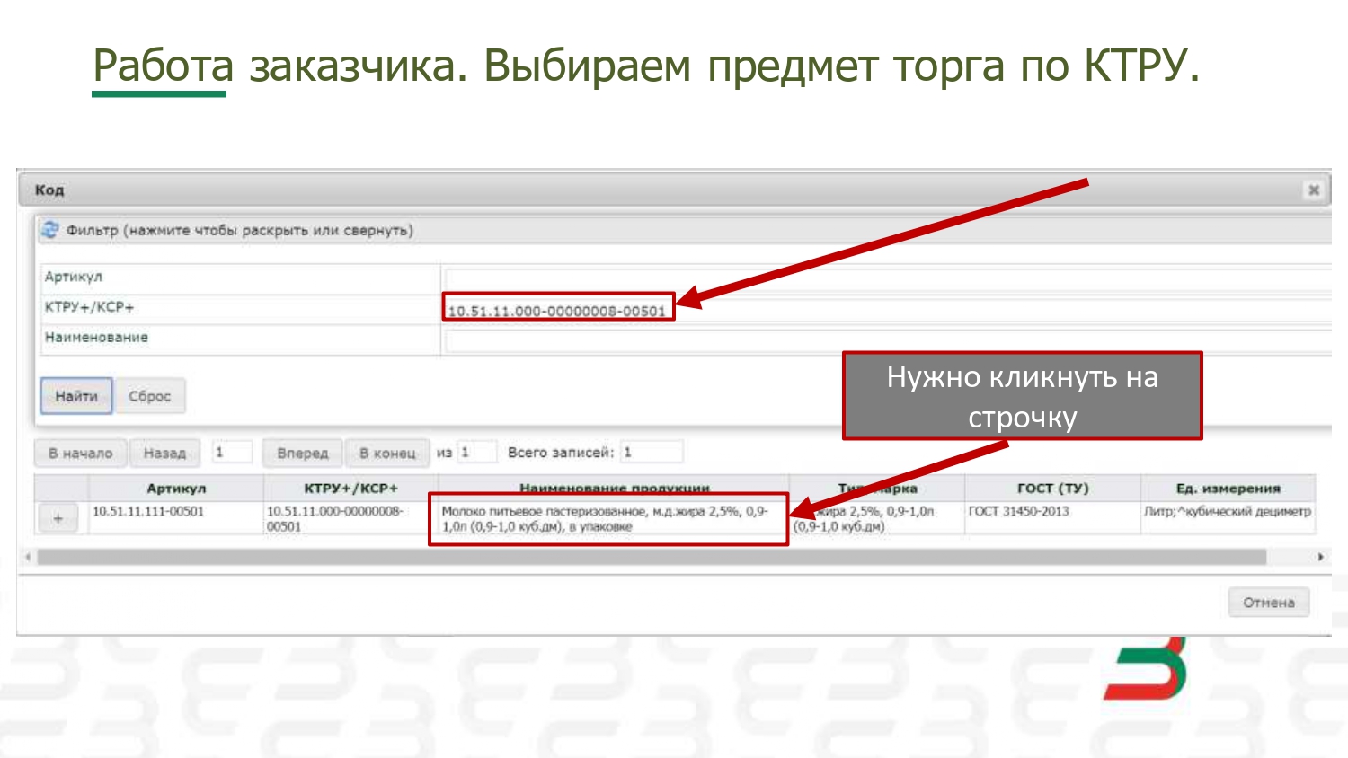
Task: Sort by the Артикул column header
Action: click(176, 489)
